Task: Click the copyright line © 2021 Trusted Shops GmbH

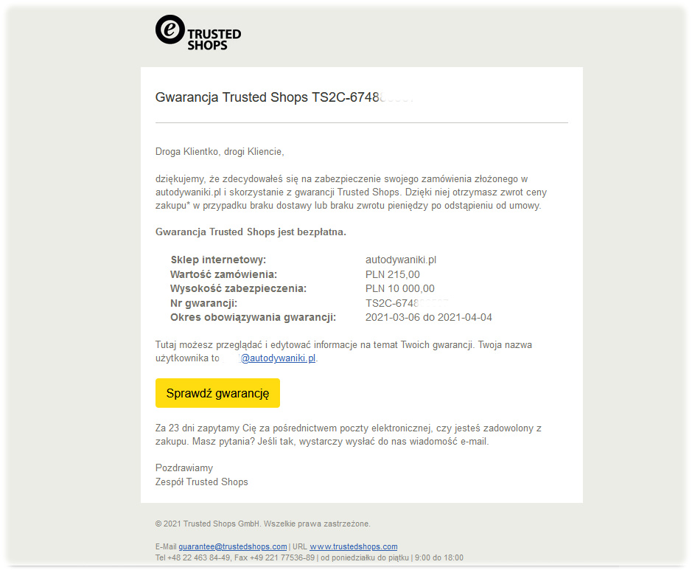Action: pyautogui.click(x=262, y=524)
